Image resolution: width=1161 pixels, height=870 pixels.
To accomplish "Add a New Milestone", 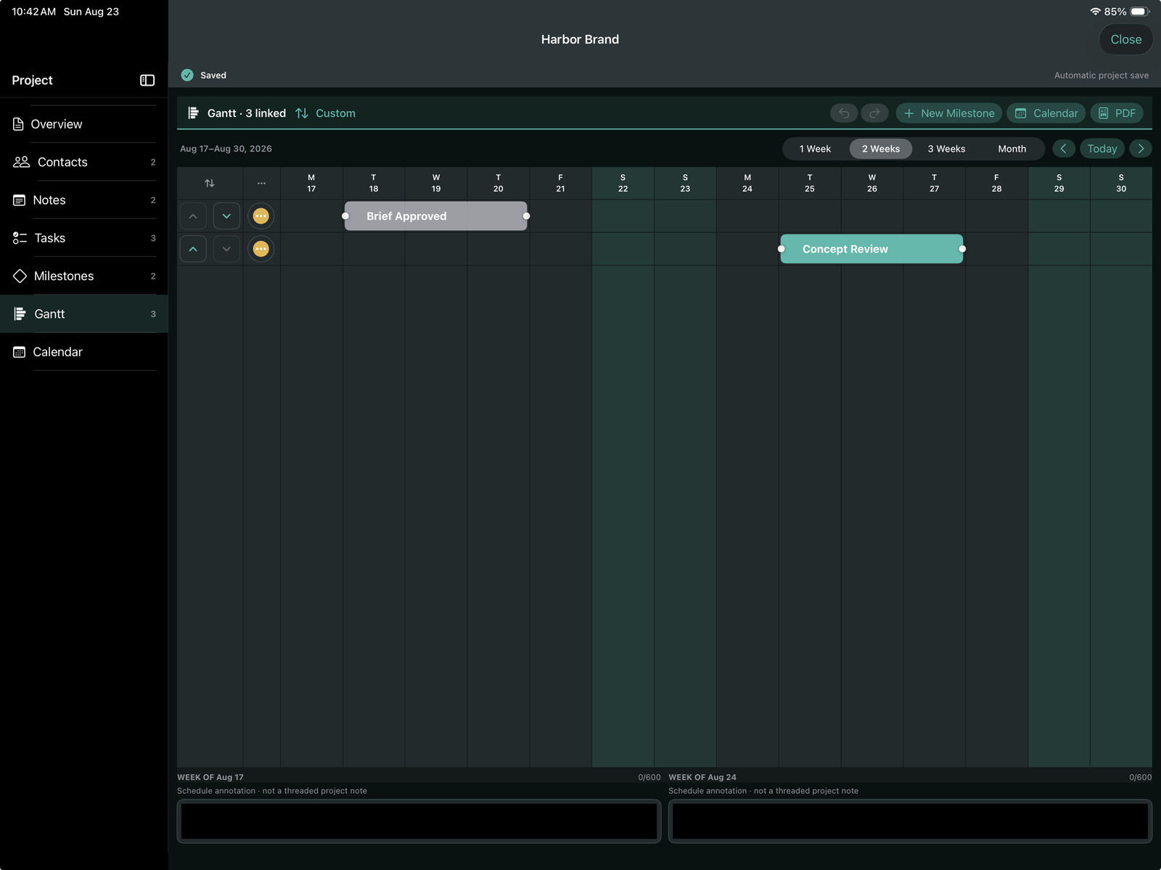I will pyautogui.click(x=949, y=113).
